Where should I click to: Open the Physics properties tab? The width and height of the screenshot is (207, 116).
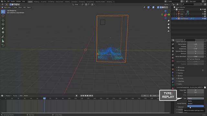point(173,79)
